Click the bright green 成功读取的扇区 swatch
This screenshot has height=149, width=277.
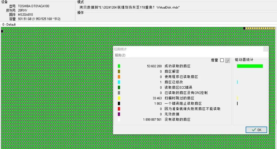[x=119, y=66]
